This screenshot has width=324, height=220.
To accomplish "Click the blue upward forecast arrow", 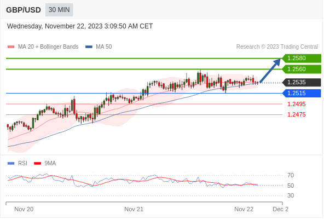I will (270, 71).
